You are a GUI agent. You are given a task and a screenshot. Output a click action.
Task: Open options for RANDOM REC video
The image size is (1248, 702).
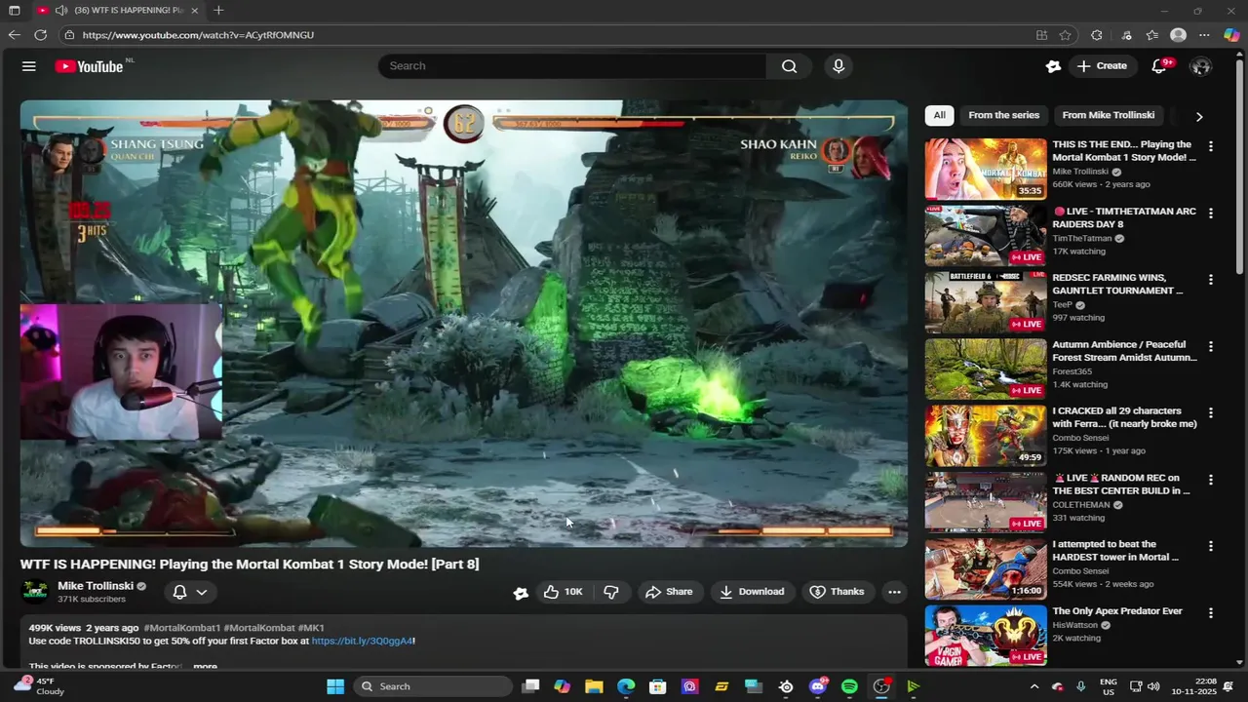(1211, 480)
